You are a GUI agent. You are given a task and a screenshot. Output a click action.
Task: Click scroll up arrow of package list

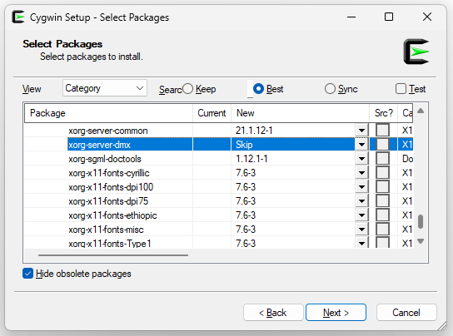pos(421,111)
